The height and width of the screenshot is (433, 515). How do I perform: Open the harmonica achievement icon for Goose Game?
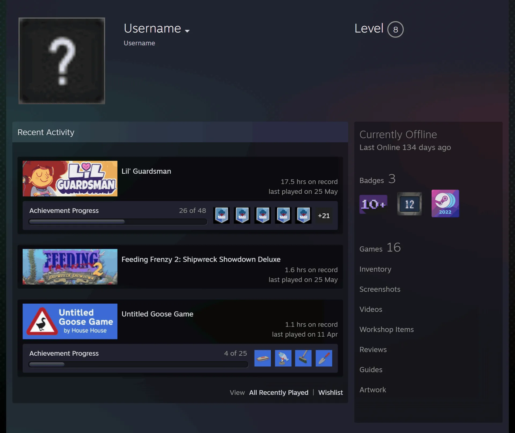coord(263,358)
